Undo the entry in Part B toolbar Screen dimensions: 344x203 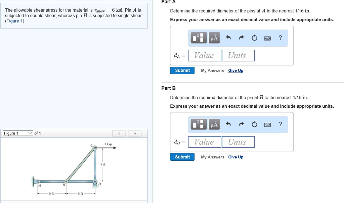point(228,124)
